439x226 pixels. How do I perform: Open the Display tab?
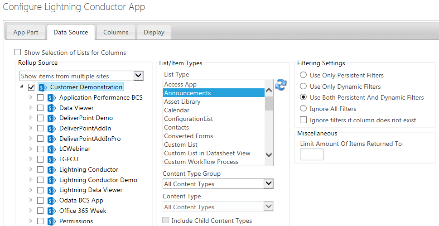pyautogui.click(x=154, y=32)
